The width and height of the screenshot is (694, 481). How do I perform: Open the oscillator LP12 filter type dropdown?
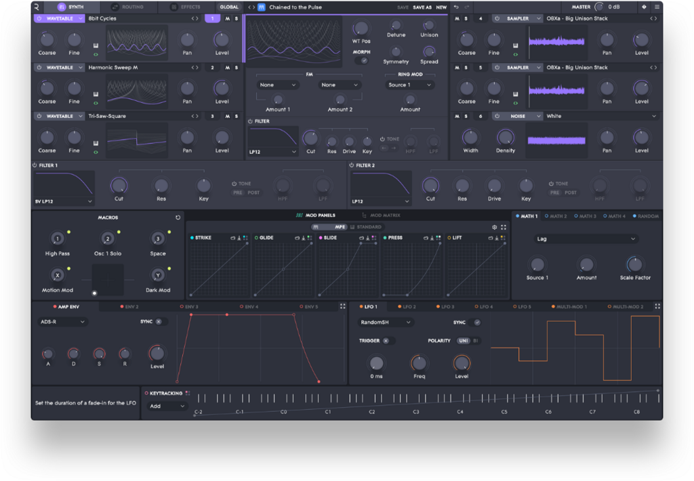[272, 152]
